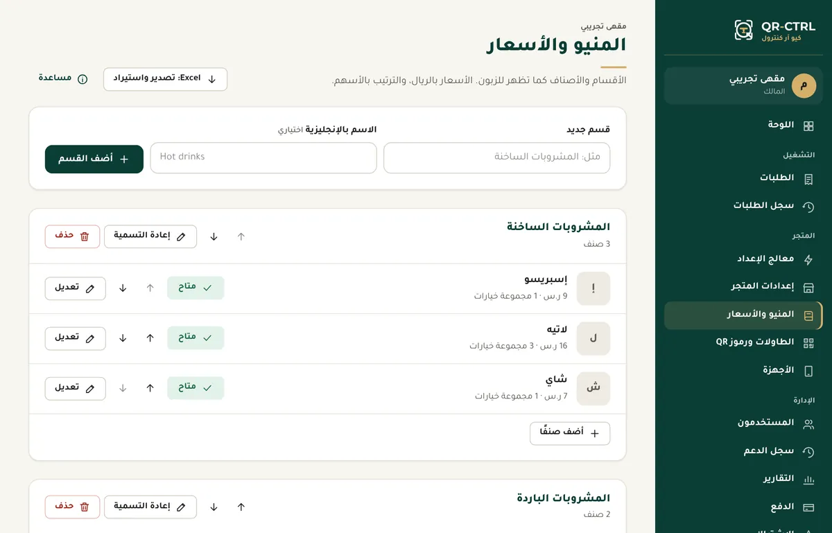The height and width of the screenshot is (533, 832).
Task: Toggle availability of إسبريسو
Action: (196, 288)
